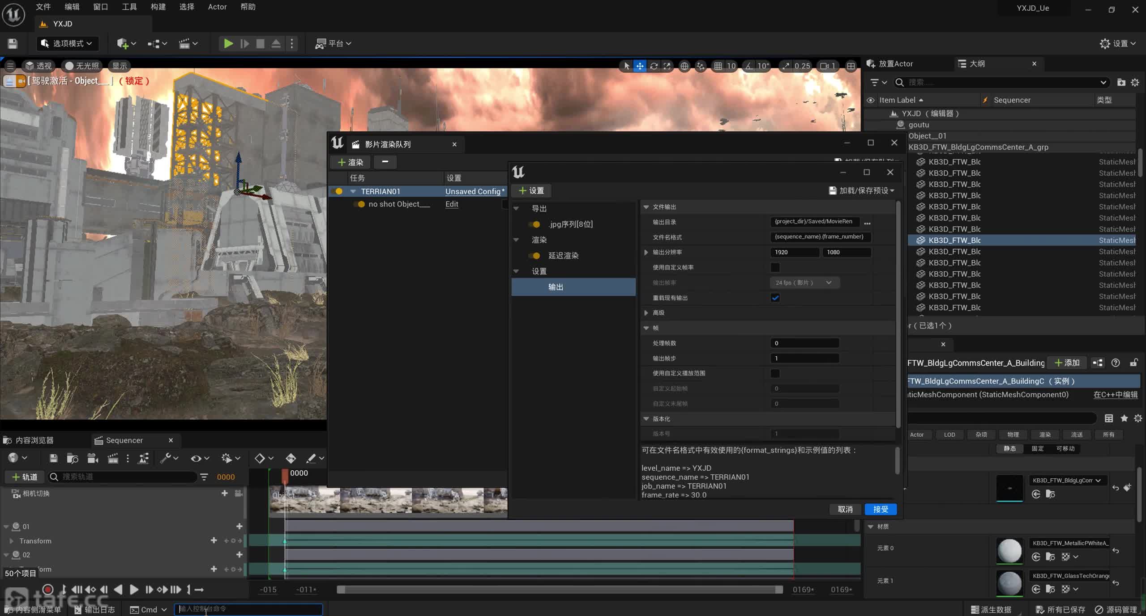Open the add Blueprint/script icon in details
The image size is (1146, 616).
[x=1098, y=363]
